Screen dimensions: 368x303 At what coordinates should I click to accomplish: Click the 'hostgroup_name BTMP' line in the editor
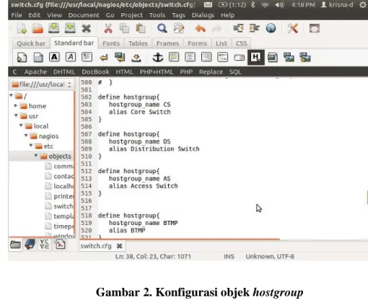coord(144,223)
